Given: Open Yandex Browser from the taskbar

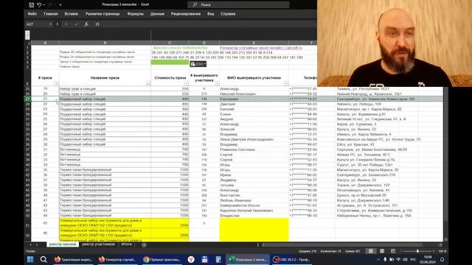Looking at the screenshot, I should (x=191, y=259).
